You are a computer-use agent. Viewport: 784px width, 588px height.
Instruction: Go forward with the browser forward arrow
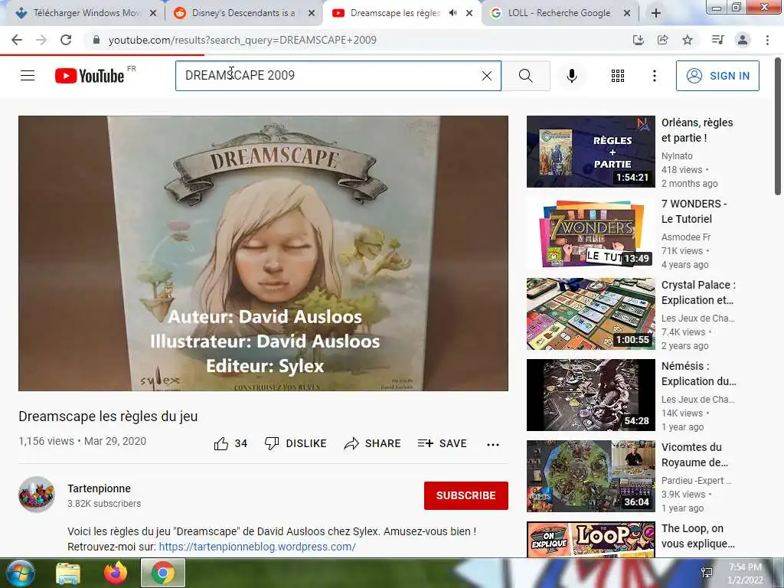pos(41,40)
